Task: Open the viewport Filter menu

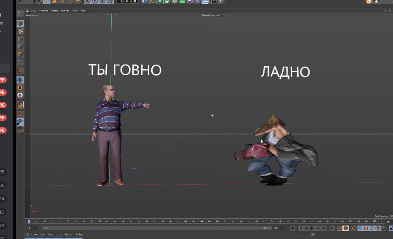Action: click(75, 11)
